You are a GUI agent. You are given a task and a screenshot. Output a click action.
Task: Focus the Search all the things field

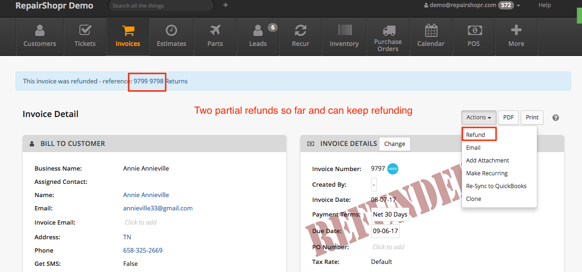161,6
